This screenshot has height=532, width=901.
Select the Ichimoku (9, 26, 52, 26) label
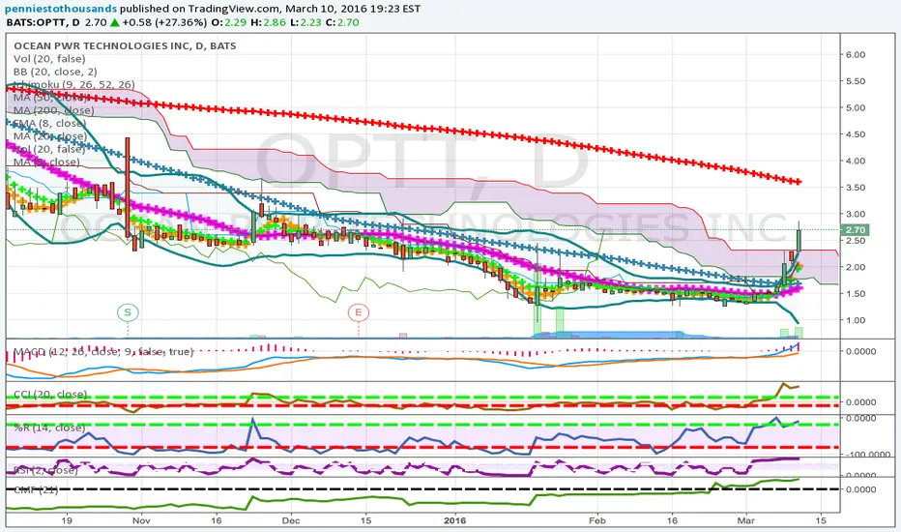pyautogui.click(x=74, y=84)
